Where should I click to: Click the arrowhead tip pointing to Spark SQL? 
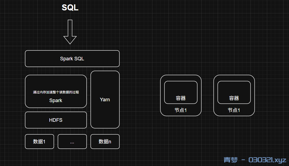(x=70, y=43)
